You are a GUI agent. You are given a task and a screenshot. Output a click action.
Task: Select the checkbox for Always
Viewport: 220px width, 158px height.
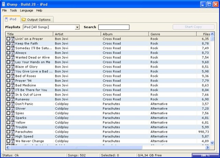tap(8, 53)
